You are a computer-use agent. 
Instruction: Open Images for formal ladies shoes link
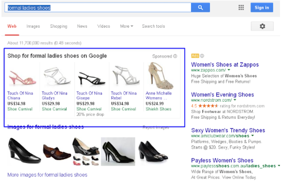[45, 127]
